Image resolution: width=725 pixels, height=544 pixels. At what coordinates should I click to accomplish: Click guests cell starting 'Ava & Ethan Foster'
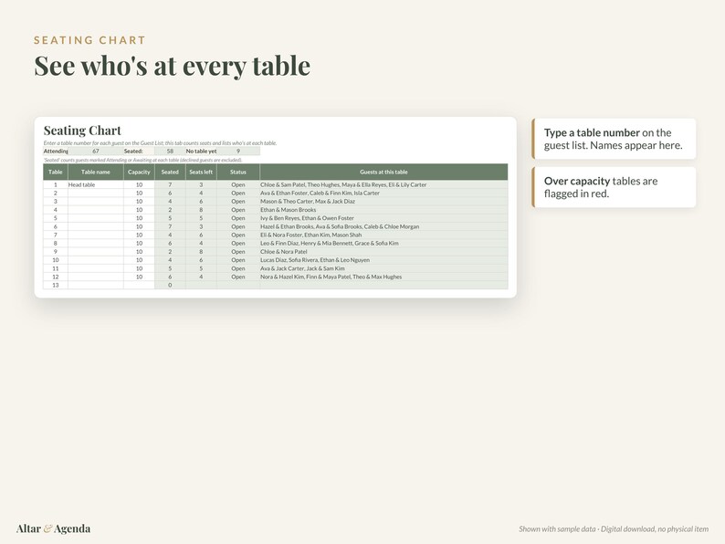coord(384,193)
